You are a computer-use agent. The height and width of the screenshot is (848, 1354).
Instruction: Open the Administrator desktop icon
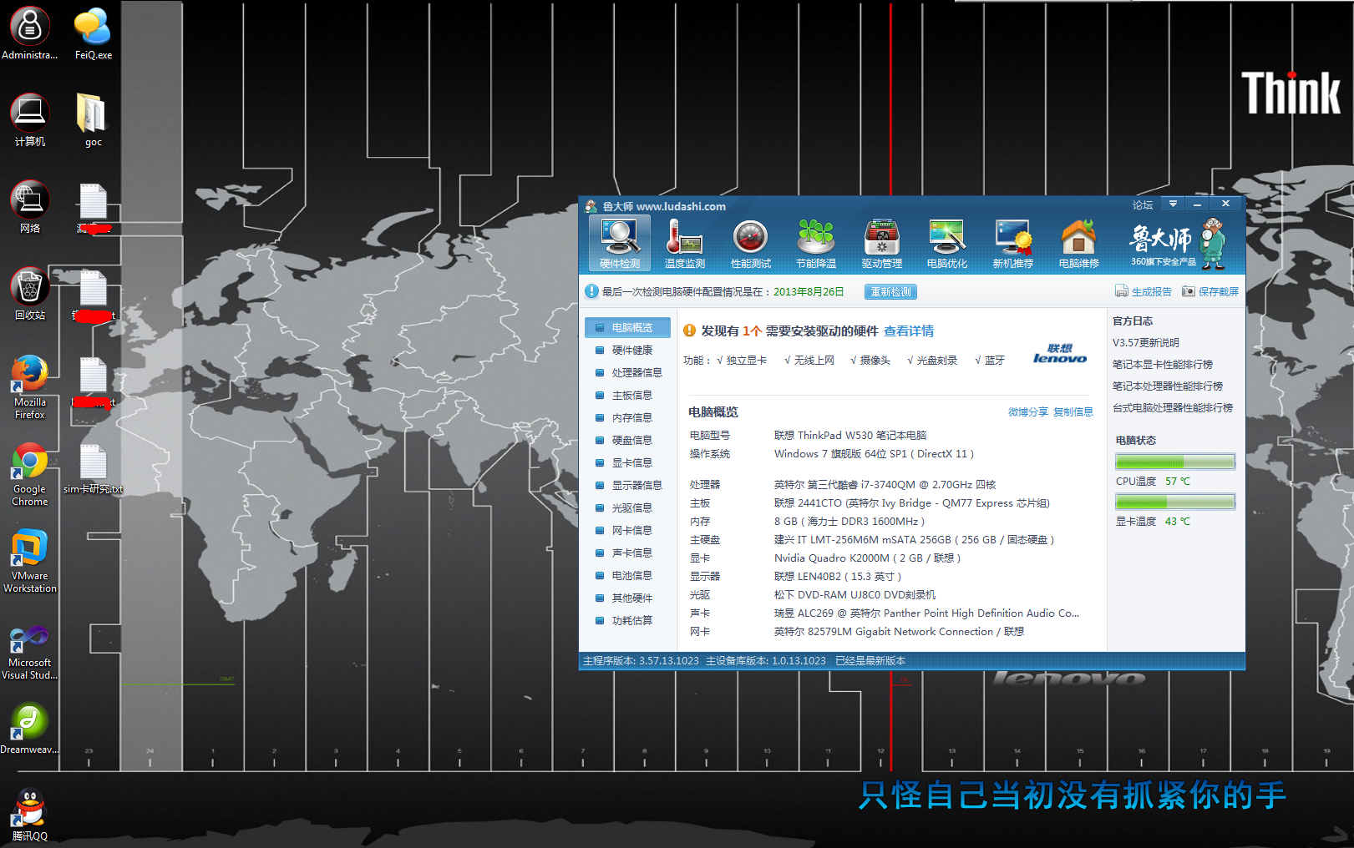click(30, 35)
